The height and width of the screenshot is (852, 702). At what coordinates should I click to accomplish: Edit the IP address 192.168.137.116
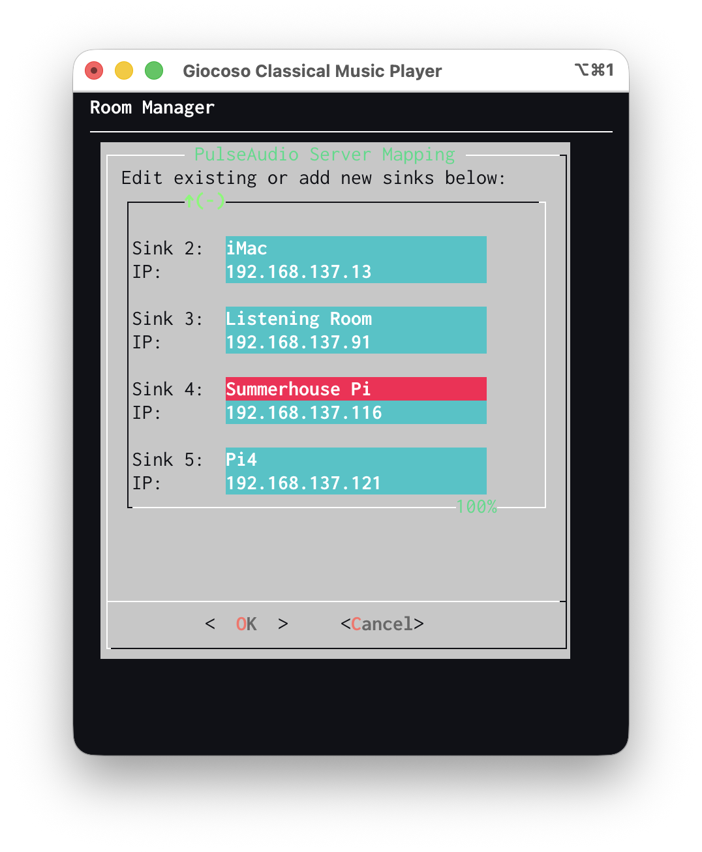[x=356, y=413]
